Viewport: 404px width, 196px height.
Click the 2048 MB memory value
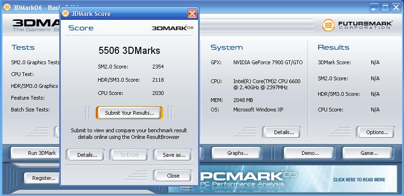[x=243, y=100]
